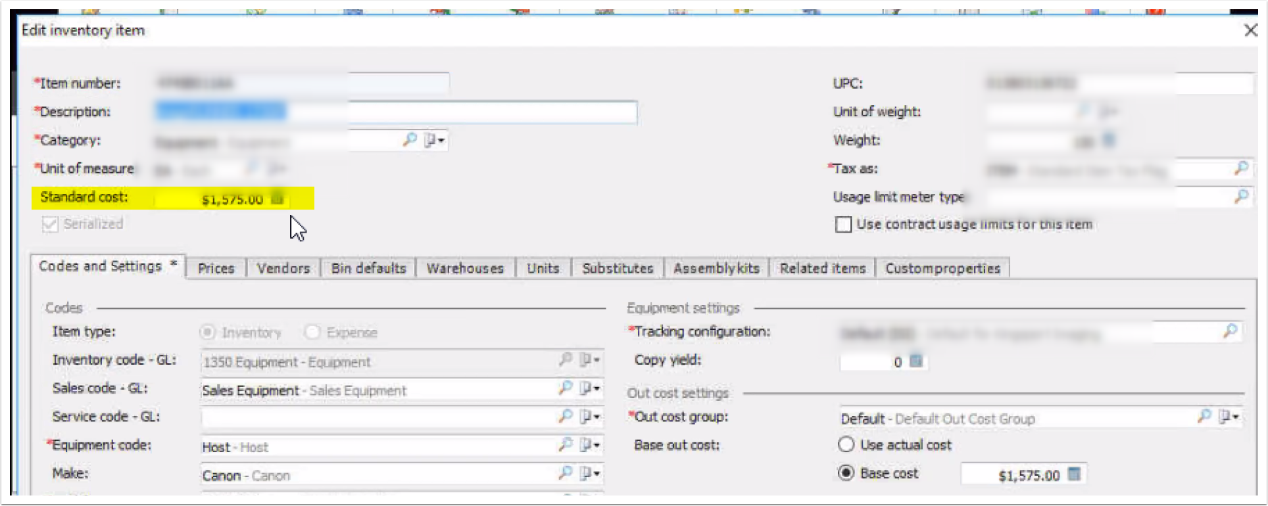This screenshot has width=1268, height=506.
Task: Expand Out cost group quick-add dropdown
Action: pyautogui.click(x=1228, y=417)
